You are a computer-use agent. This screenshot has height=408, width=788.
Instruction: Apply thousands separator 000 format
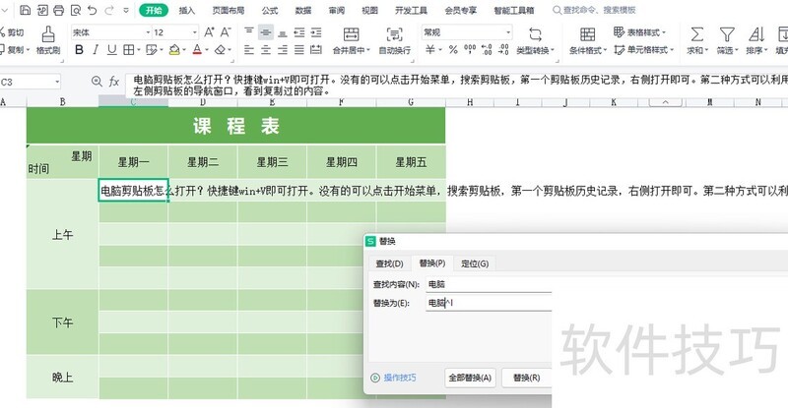point(470,49)
